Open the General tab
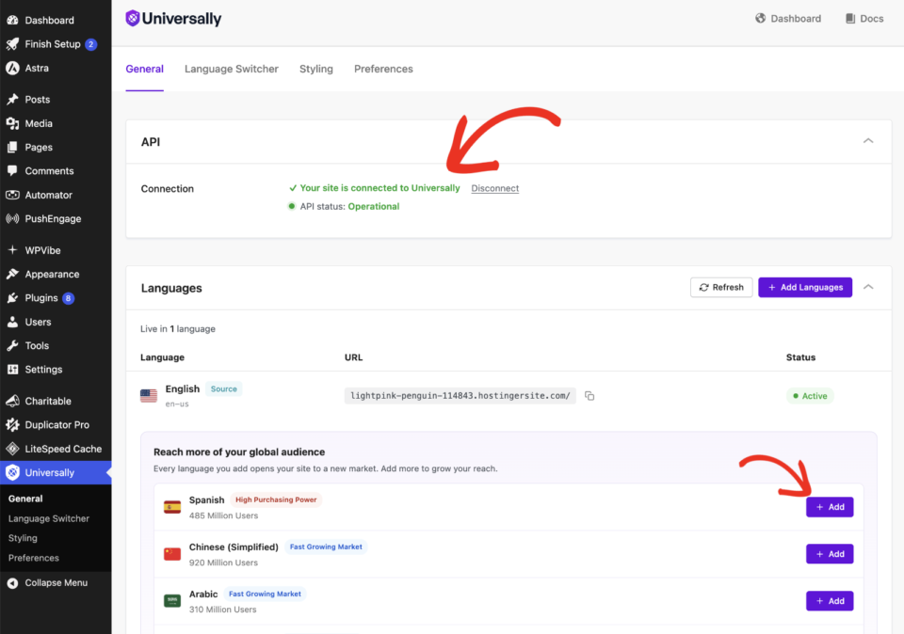This screenshot has height=634, width=904. [145, 69]
